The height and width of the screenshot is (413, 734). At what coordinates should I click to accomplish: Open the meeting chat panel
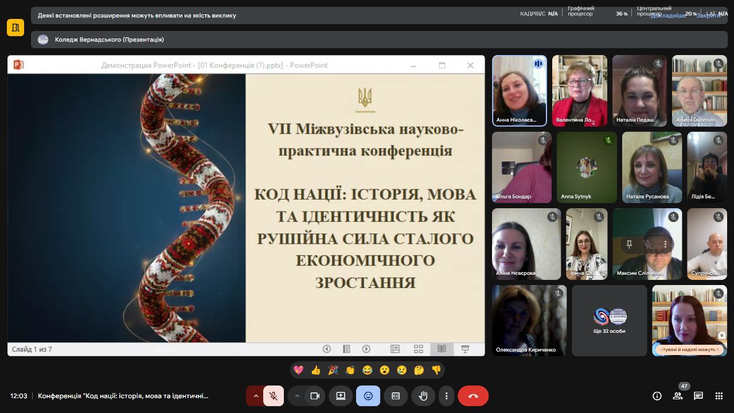point(698,396)
